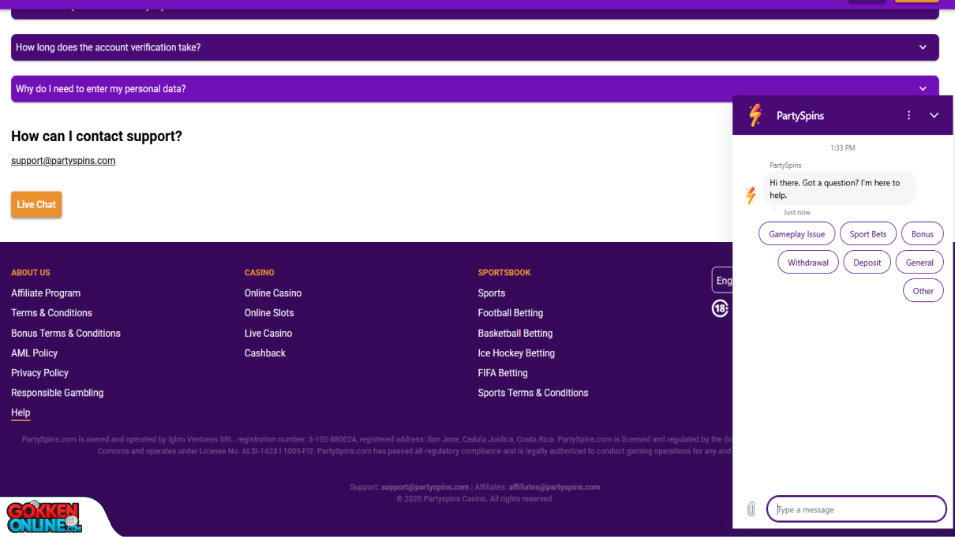
Task: Open FIFA Betting link
Action: pos(503,373)
